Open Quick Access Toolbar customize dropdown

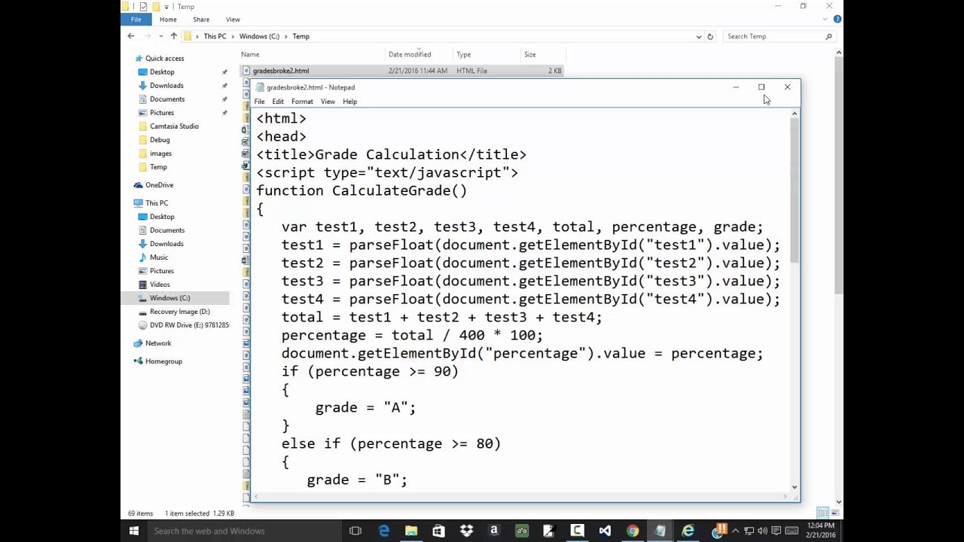point(166,7)
